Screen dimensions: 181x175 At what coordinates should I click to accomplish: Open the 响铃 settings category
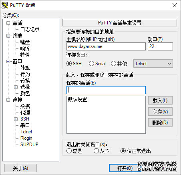(x=25, y=48)
